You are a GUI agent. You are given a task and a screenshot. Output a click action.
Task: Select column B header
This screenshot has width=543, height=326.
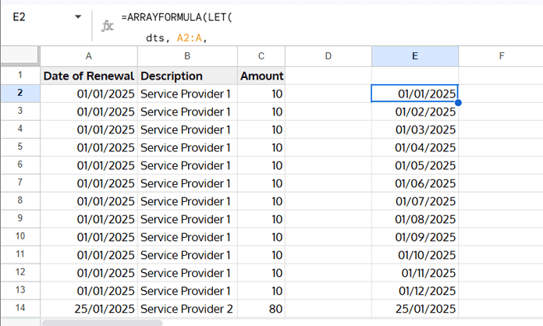pyautogui.click(x=187, y=56)
